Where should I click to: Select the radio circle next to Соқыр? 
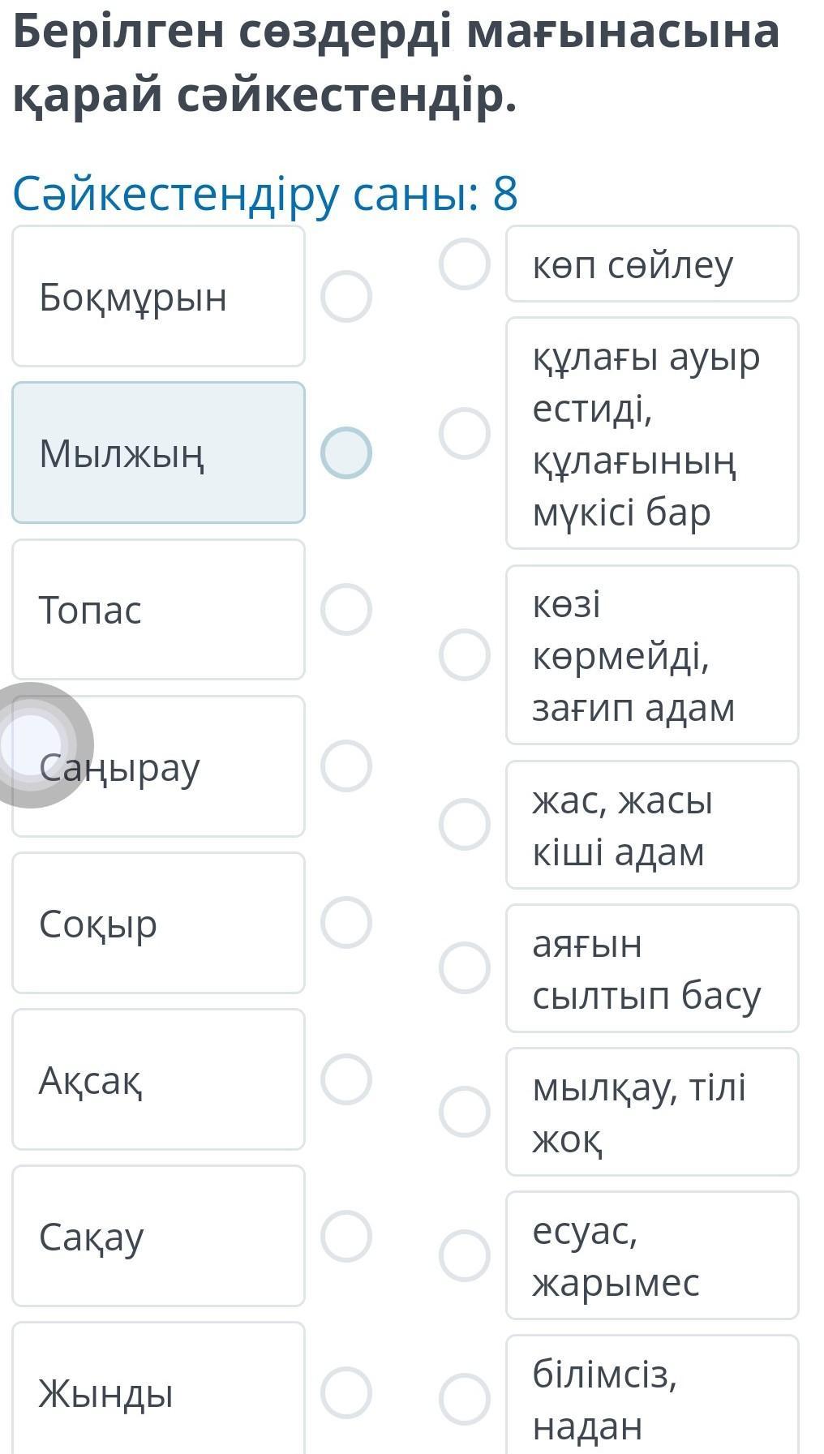pyautogui.click(x=346, y=922)
